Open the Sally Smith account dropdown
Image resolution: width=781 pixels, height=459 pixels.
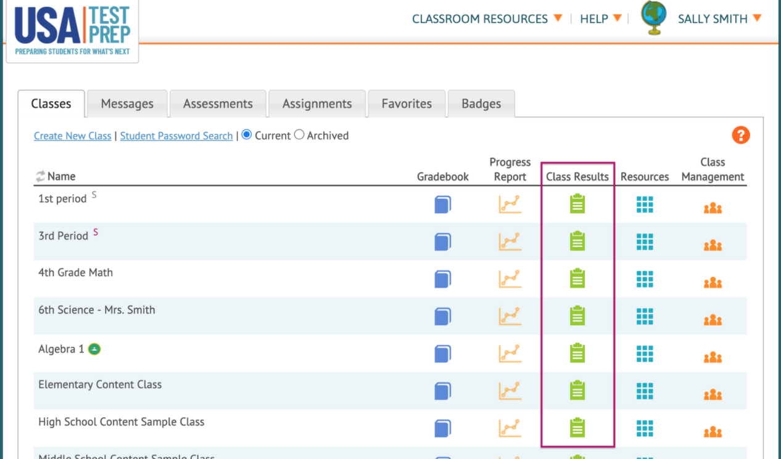click(x=719, y=19)
